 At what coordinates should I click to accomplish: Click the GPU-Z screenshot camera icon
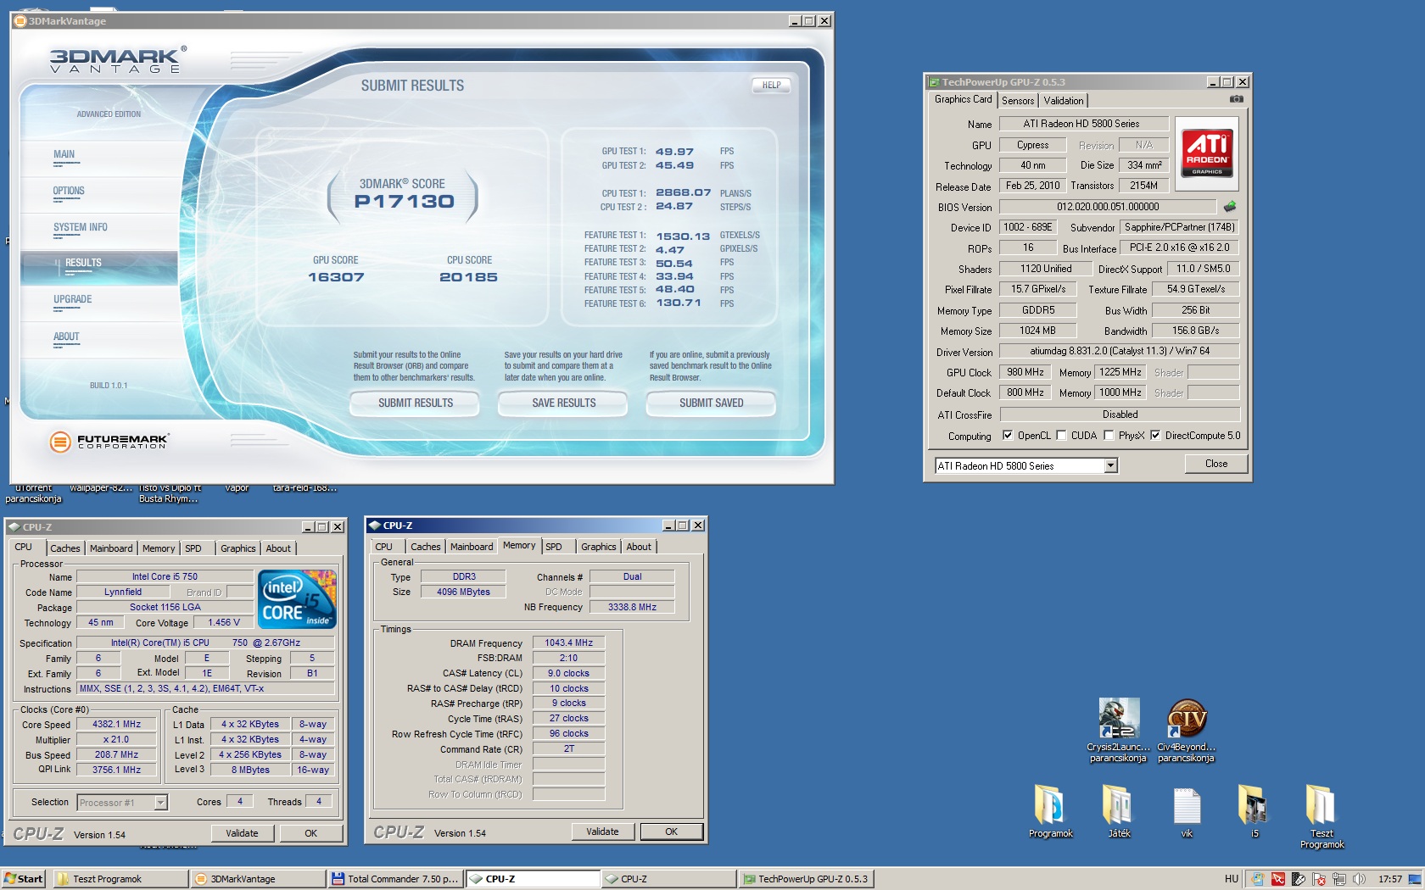tap(1237, 99)
